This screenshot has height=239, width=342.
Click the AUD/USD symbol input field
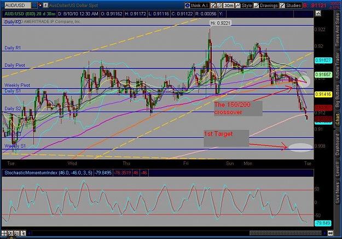point(18,5)
